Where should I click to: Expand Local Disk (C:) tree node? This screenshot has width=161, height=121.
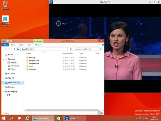coord(4,83)
